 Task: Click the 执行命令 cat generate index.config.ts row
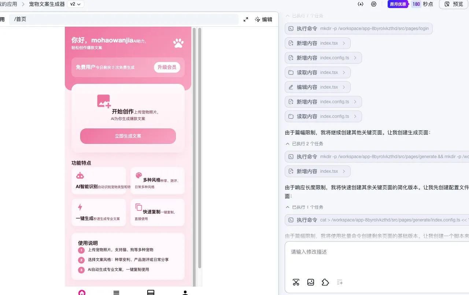coord(377,220)
